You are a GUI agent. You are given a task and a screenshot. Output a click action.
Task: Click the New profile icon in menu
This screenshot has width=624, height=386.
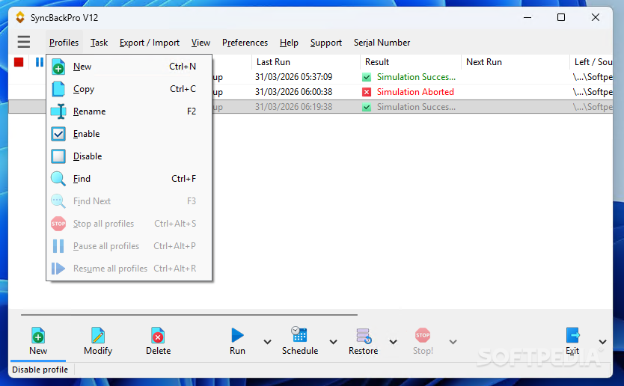click(58, 67)
